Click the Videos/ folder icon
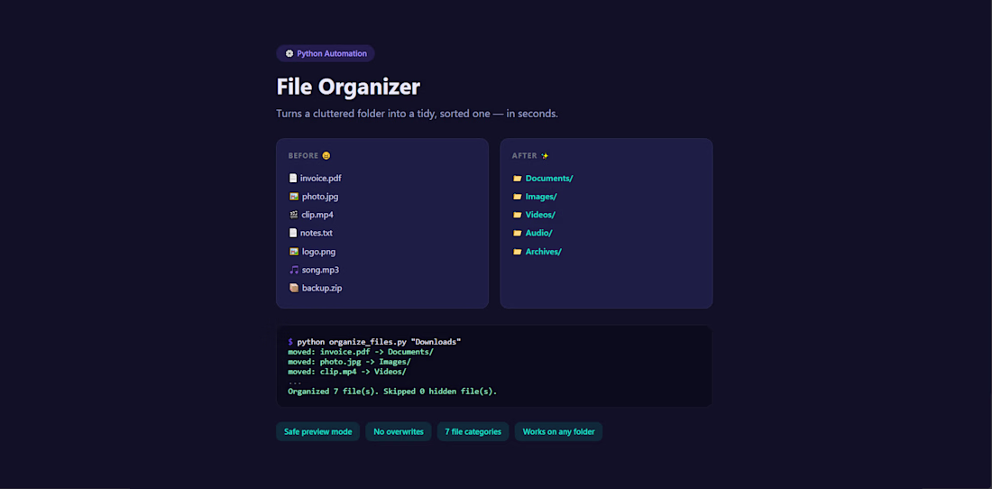This screenshot has width=992, height=489. click(518, 215)
